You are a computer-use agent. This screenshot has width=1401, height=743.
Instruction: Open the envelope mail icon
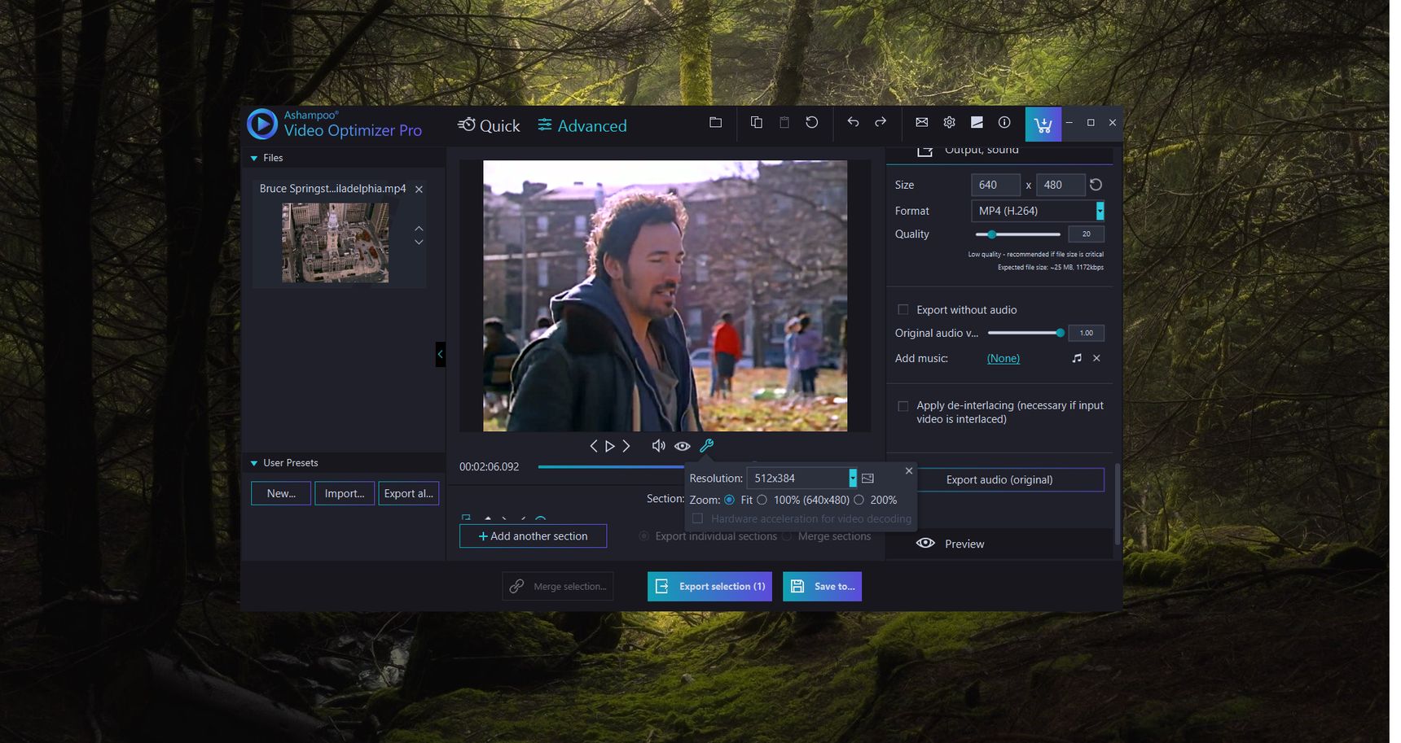921,122
